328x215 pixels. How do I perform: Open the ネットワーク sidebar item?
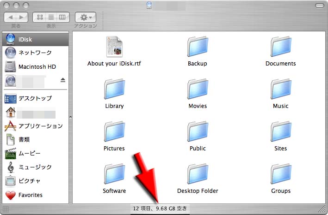35,53
